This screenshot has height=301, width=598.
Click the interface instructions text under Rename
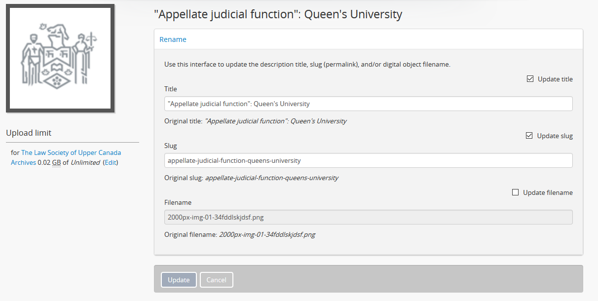[307, 64]
